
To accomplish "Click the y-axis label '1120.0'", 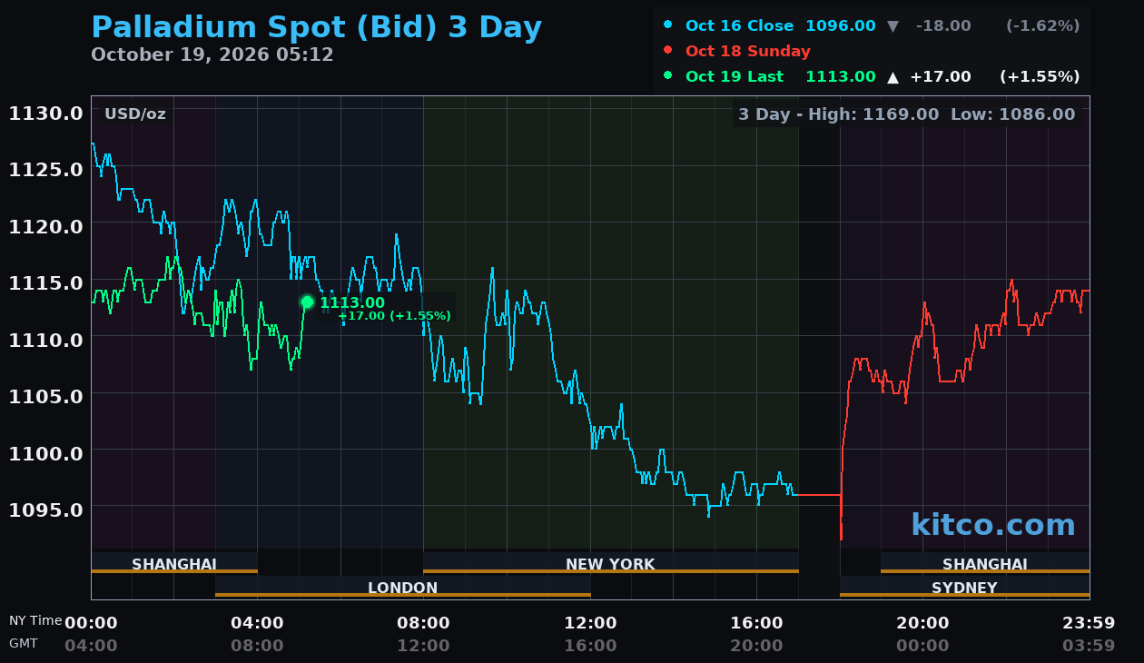I will (46, 226).
